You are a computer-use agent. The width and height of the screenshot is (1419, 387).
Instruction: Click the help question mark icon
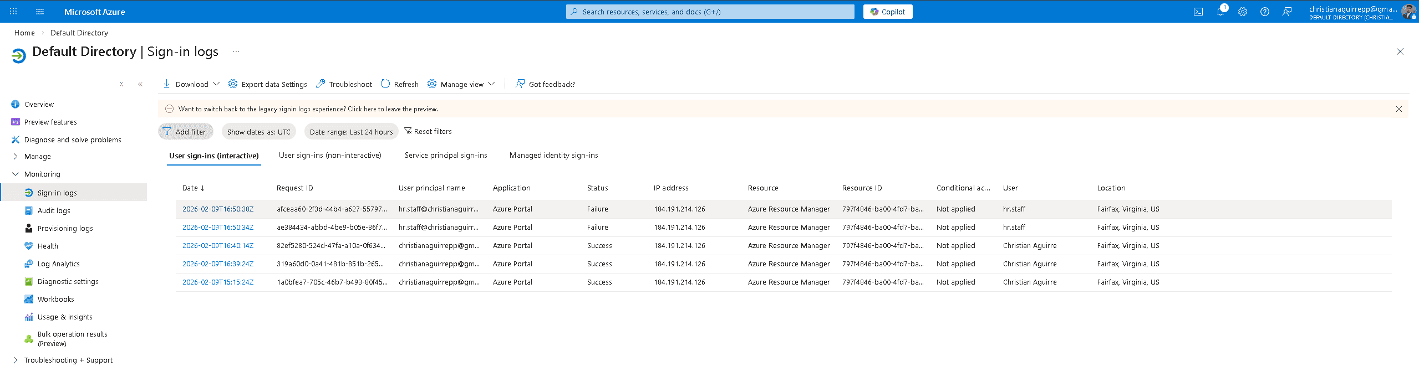[1264, 12]
